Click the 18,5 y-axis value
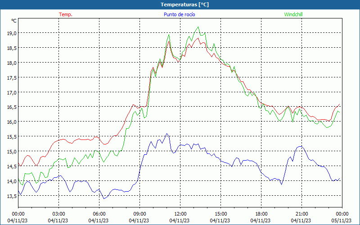The width and height of the screenshot is (360, 225). pos(12,48)
